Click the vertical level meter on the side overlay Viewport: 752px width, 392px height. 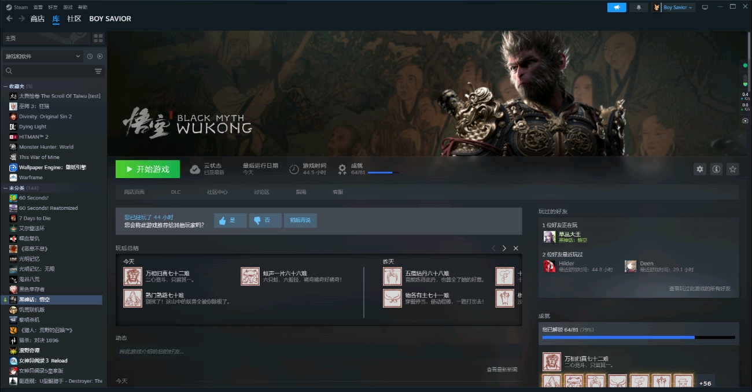point(745,80)
